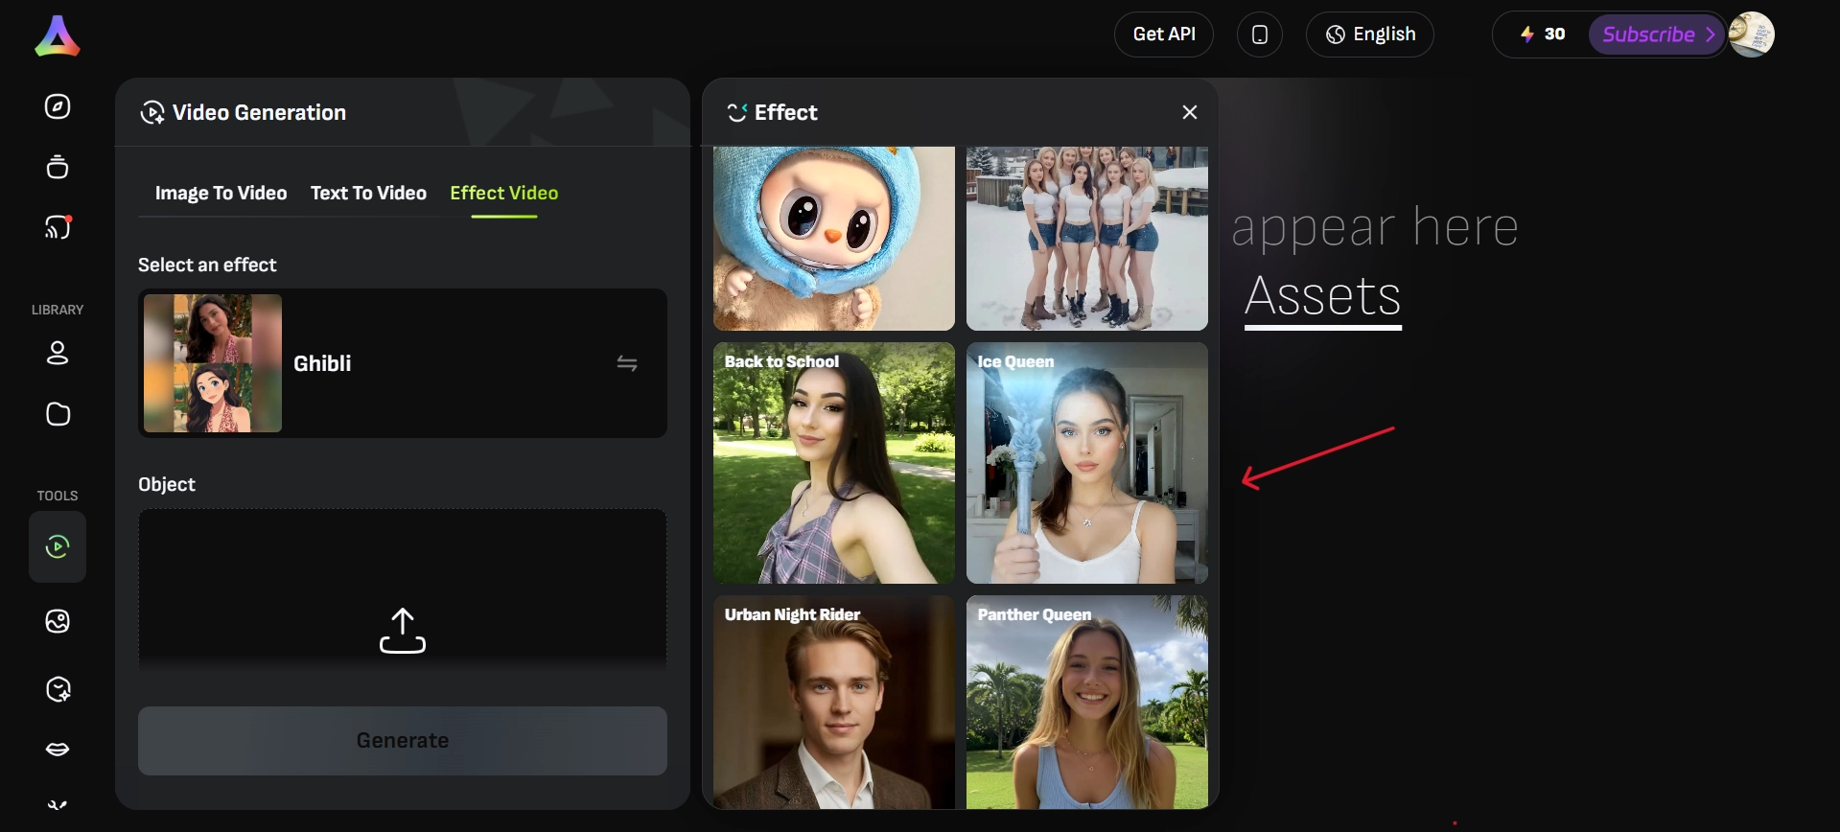Viewport: 1840px width, 832px height.
Task: Open the cast icon with red notification dot
Action: 58,227
